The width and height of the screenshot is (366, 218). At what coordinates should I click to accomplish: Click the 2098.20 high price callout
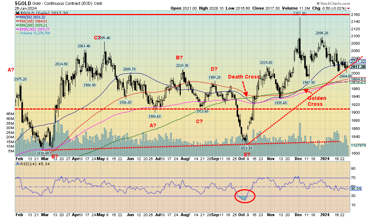pyautogui.click(x=322, y=33)
